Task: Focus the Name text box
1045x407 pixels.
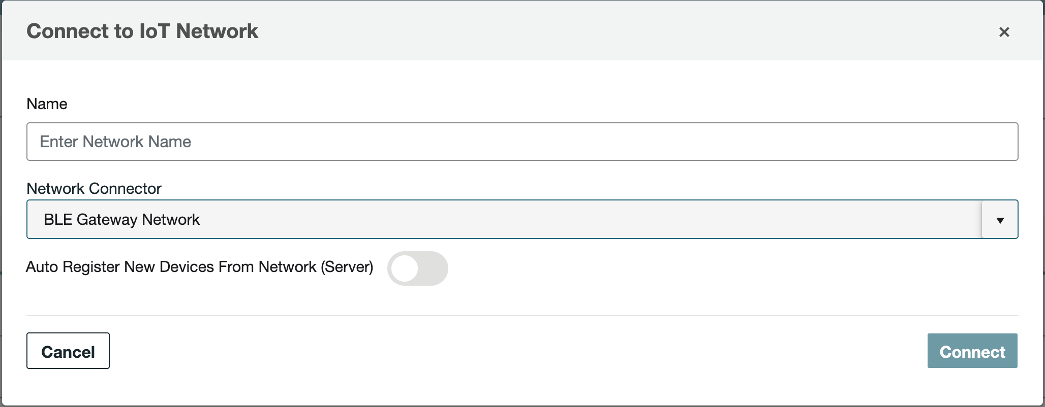Action: [x=522, y=142]
